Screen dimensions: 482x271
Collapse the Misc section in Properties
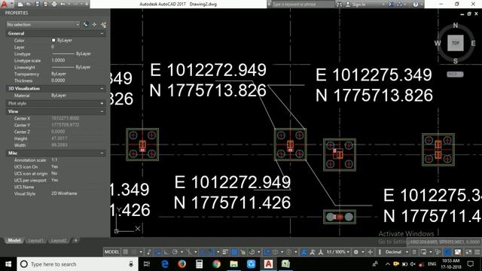pos(102,153)
